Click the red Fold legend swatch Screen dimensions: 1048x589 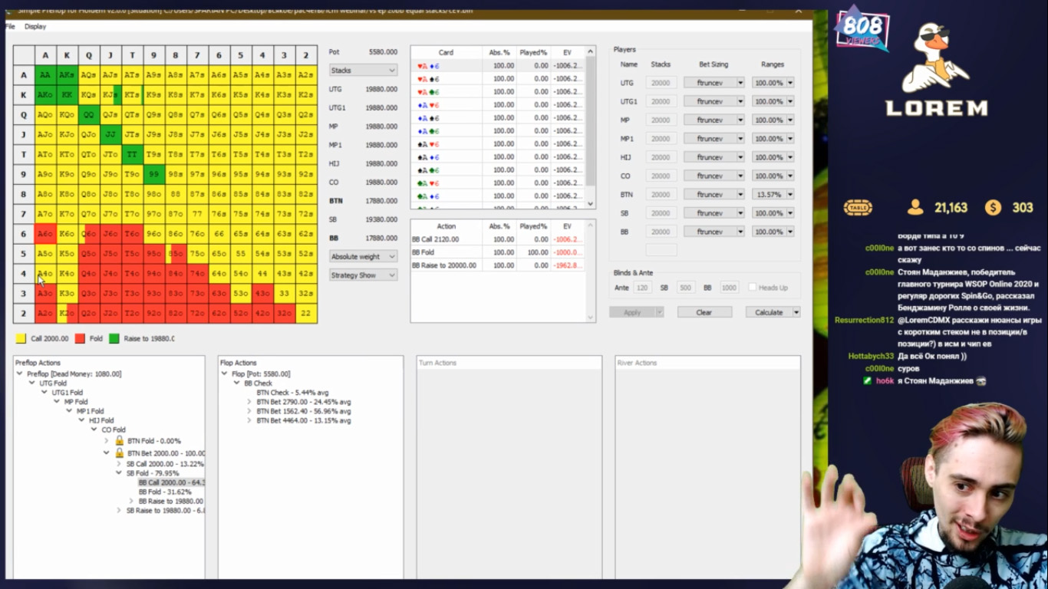tap(80, 338)
